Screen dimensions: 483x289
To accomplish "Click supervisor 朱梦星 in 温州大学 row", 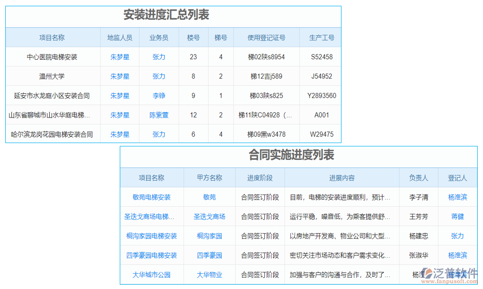I will (119, 76).
